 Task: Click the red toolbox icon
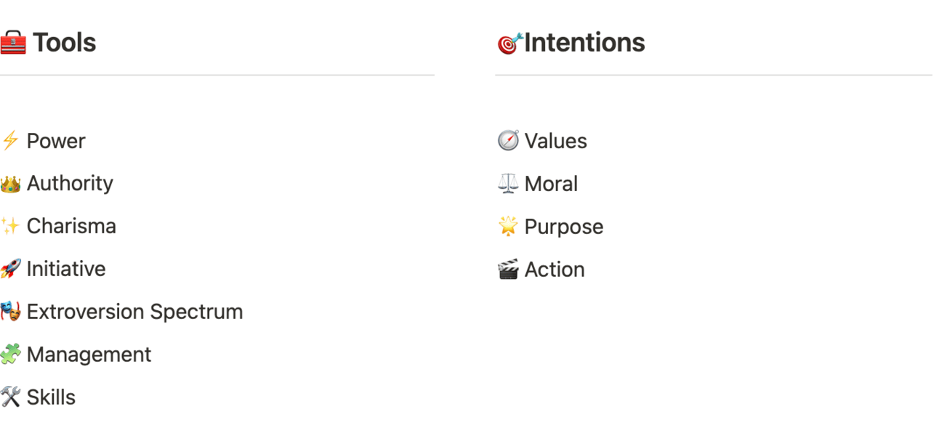tap(12, 43)
